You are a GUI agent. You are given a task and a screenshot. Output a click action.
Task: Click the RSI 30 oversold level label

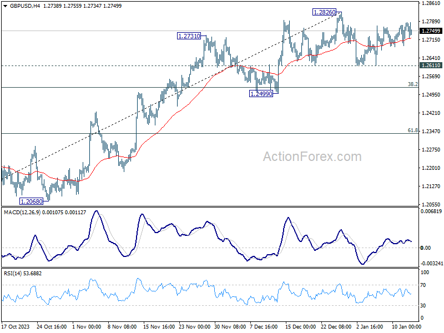coord(423,306)
